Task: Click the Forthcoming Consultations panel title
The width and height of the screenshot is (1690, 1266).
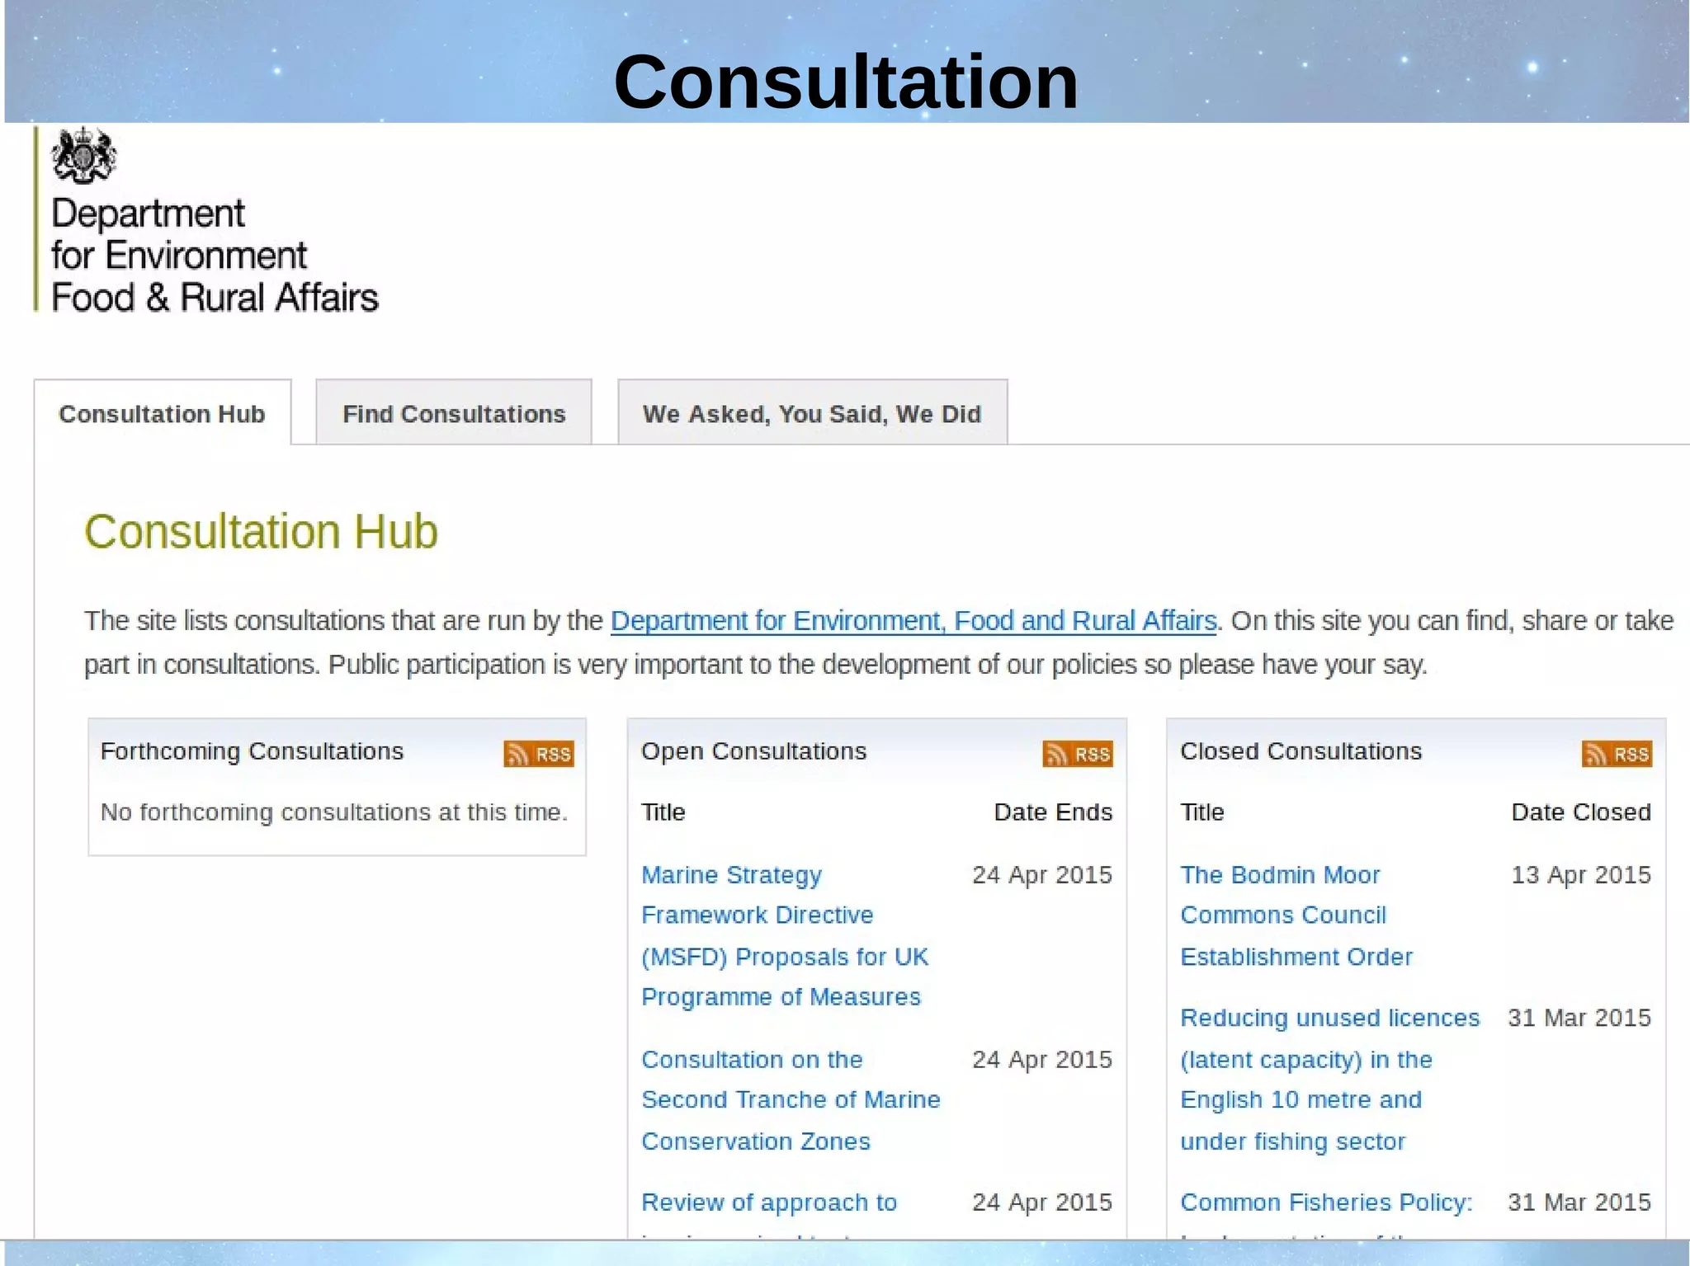Action: coord(252,751)
